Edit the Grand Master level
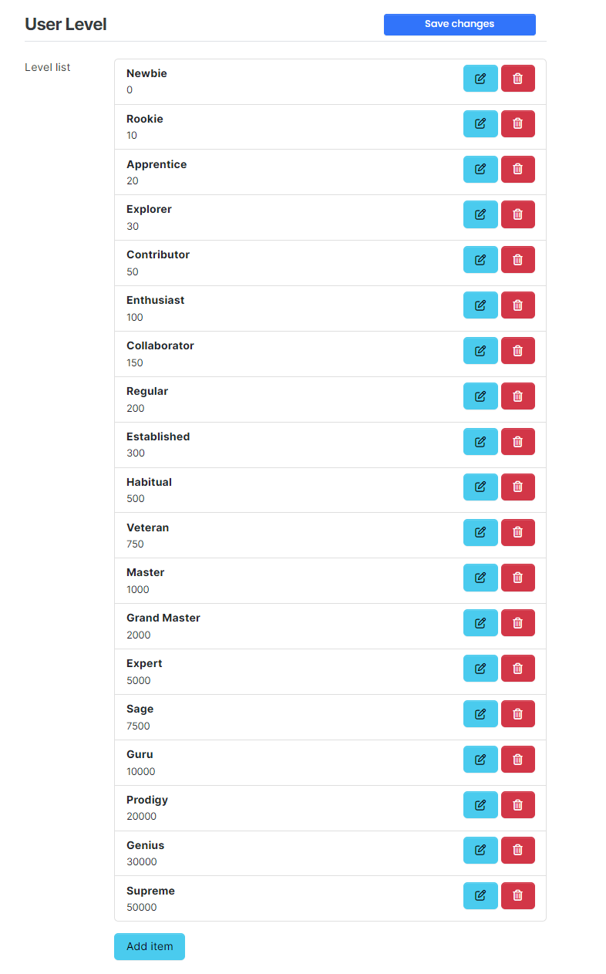Screen dimensions: 606x974 tap(480, 623)
